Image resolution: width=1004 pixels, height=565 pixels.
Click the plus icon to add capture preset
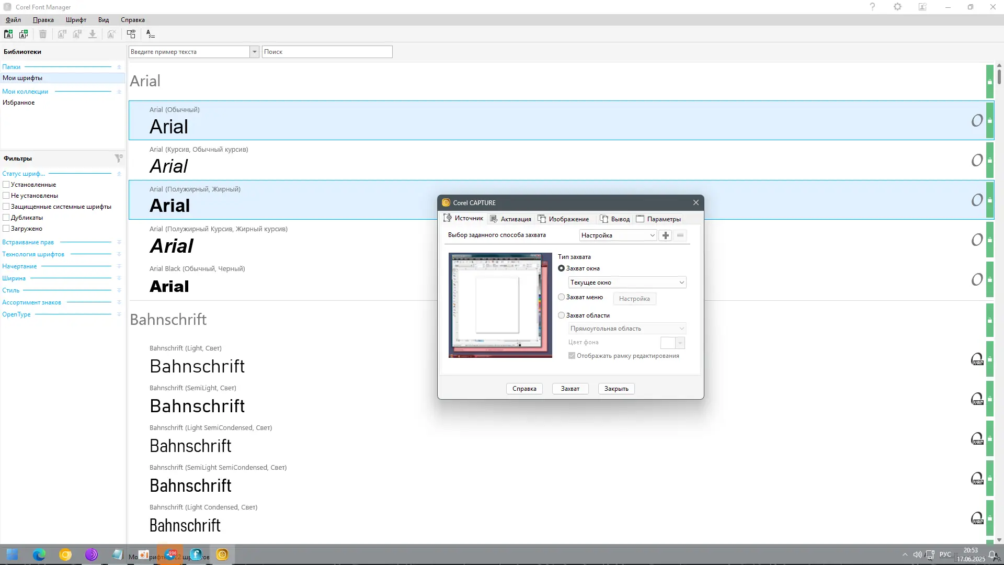[666, 235]
